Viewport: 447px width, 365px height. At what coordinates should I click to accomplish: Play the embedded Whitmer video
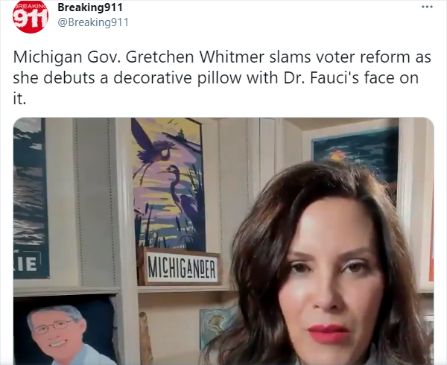[223, 241]
